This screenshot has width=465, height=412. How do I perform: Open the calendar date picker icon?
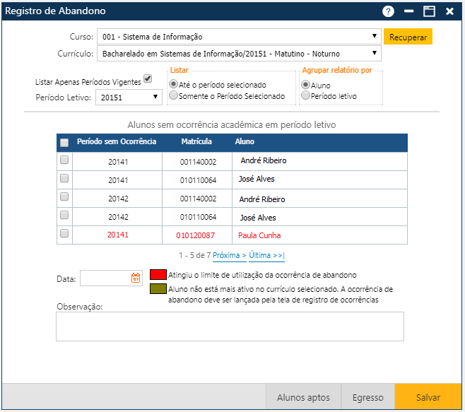point(136,278)
